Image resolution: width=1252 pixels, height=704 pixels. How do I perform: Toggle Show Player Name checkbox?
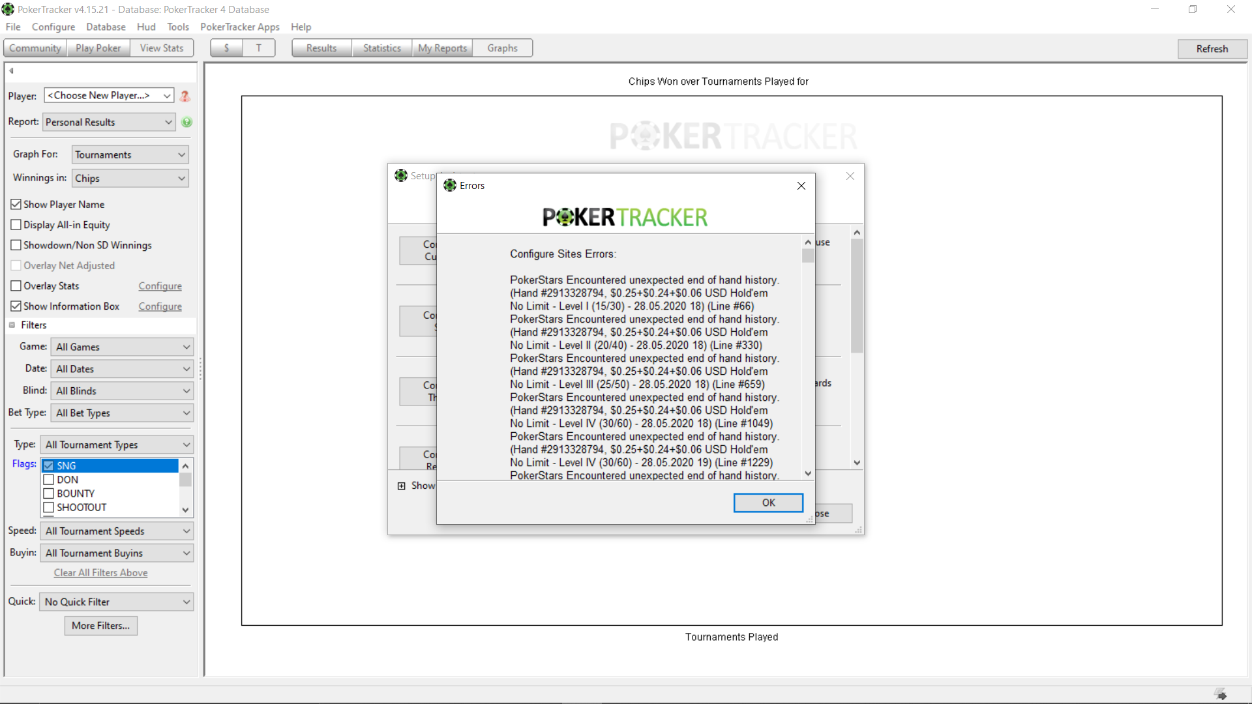[16, 205]
